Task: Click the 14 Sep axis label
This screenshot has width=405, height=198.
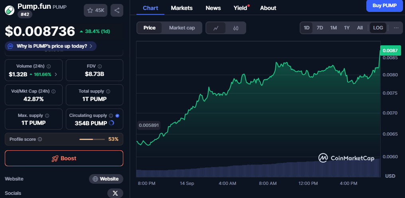Action: (187, 184)
